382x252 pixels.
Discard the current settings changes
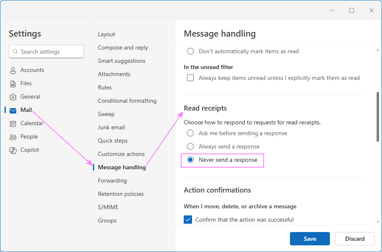(355, 239)
